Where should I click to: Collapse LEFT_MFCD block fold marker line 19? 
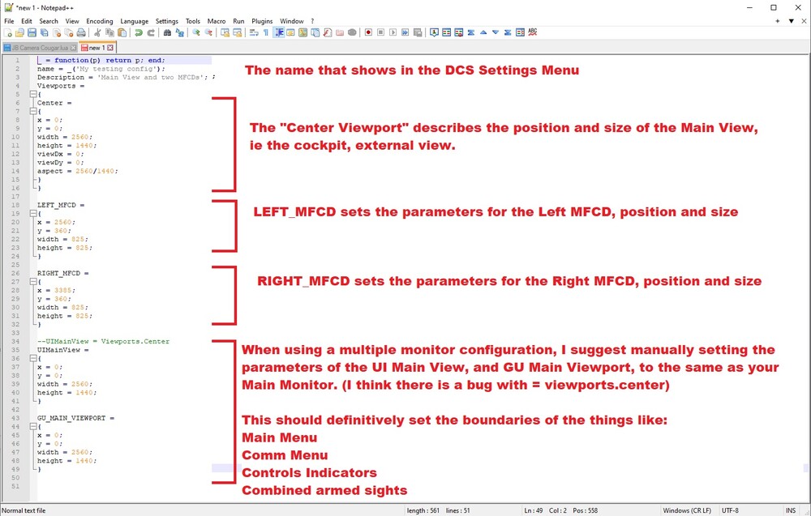(32, 214)
